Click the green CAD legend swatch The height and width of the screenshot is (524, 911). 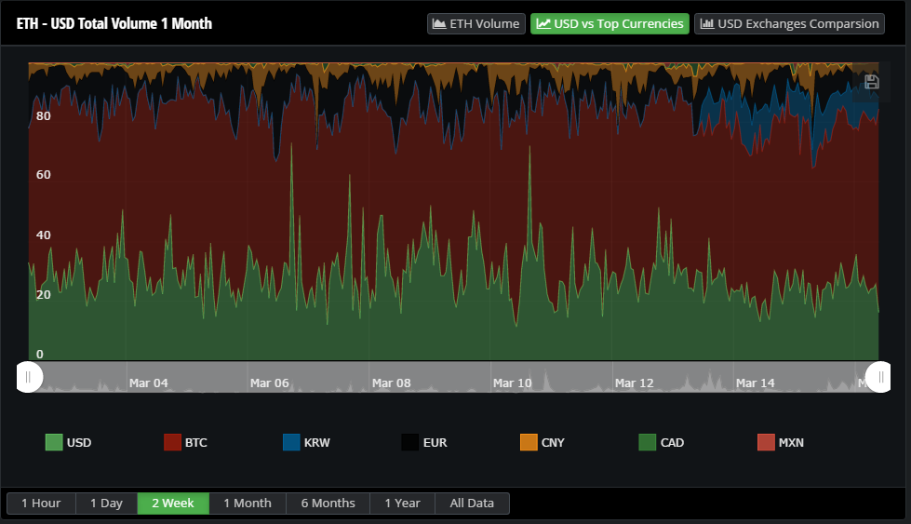648,443
